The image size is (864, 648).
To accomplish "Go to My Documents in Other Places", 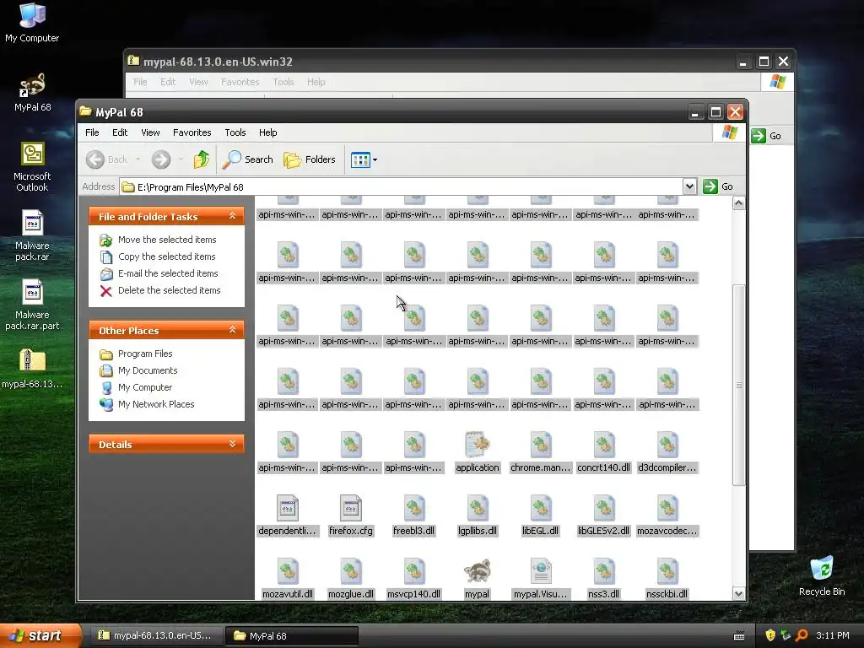I will coord(148,371).
